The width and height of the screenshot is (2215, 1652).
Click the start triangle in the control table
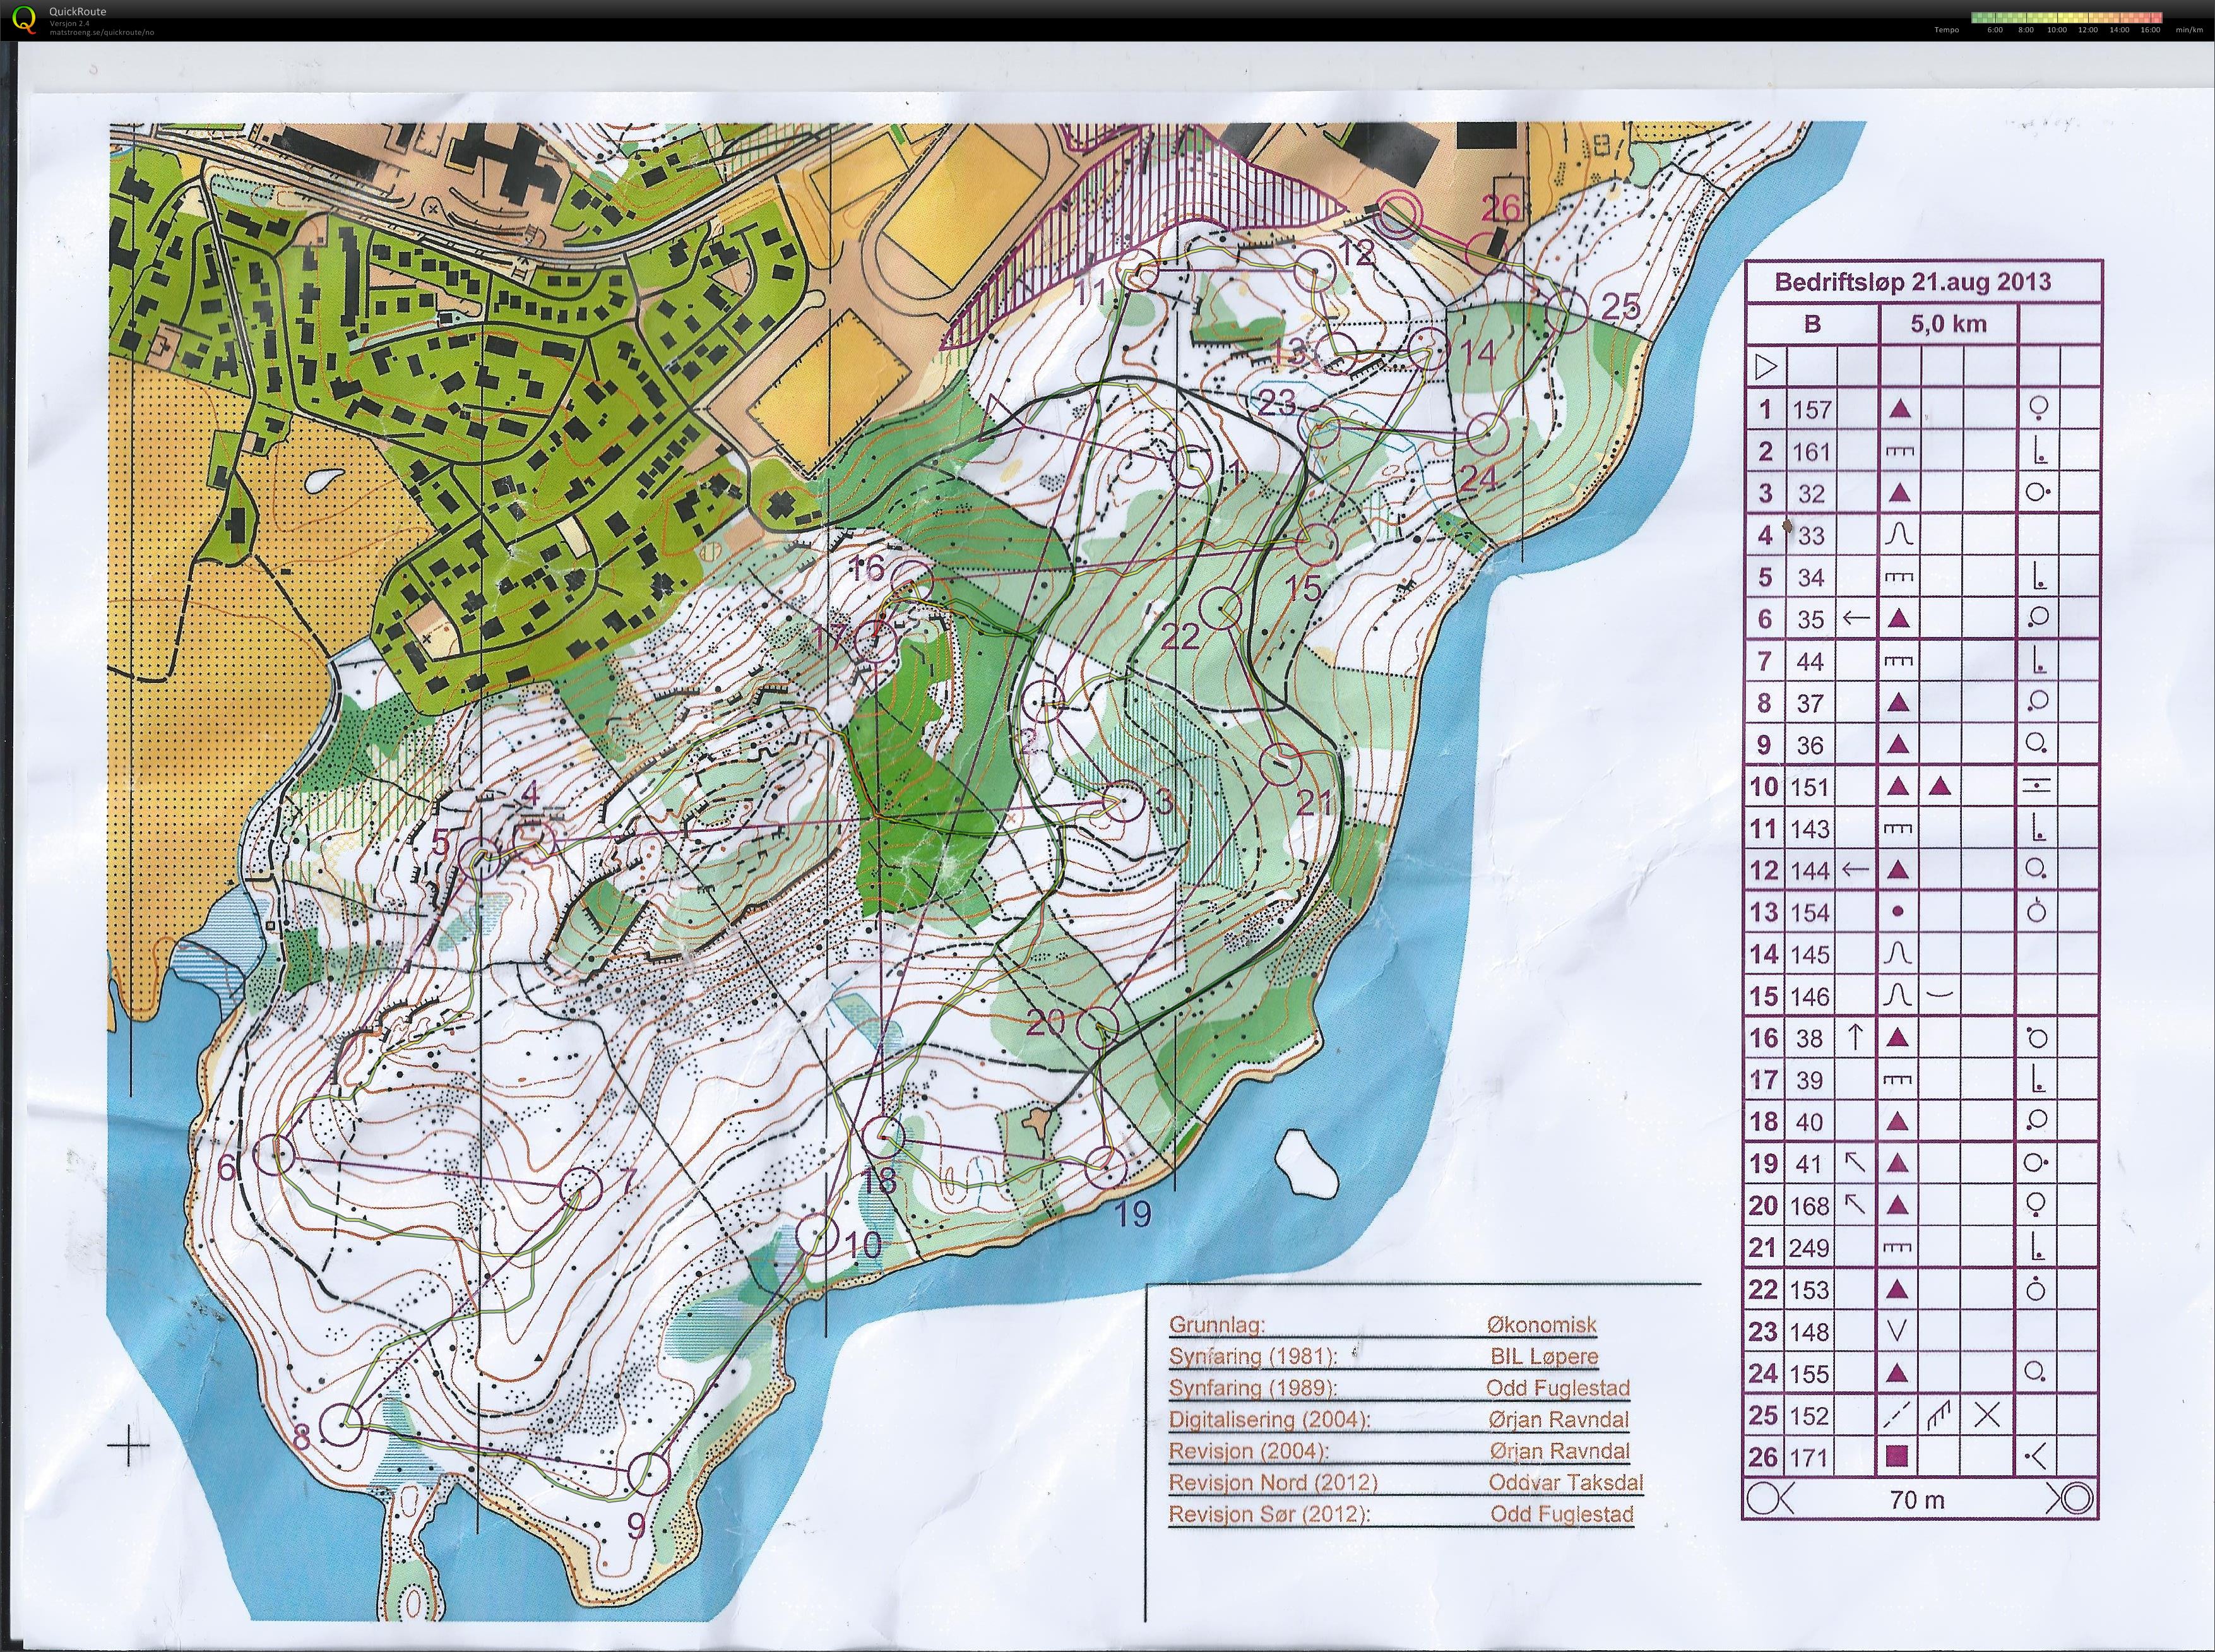point(1767,367)
